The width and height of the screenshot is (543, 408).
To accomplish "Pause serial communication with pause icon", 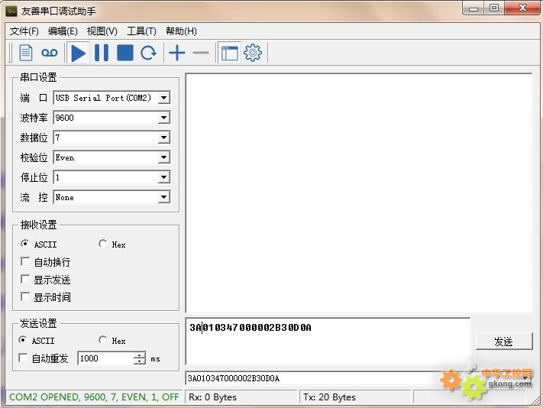I will 102,53.
